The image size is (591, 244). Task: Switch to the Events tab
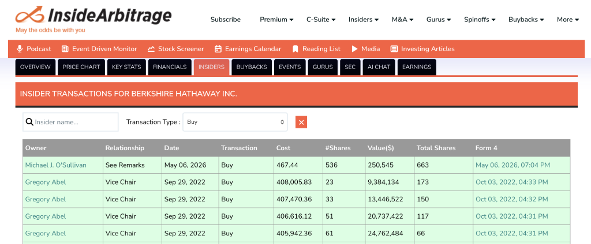click(x=290, y=67)
